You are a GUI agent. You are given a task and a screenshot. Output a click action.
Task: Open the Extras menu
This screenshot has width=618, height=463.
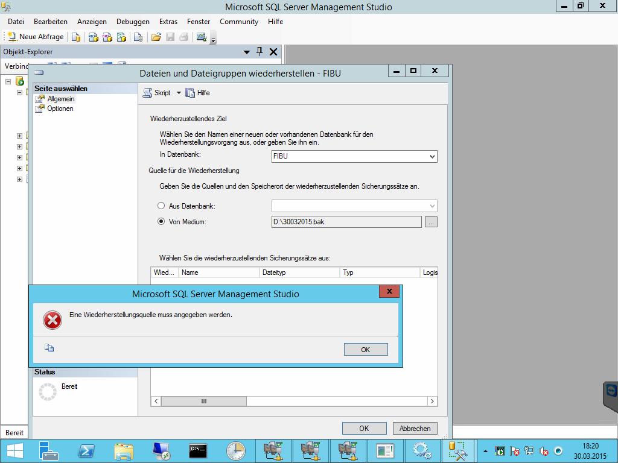[168, 22]
